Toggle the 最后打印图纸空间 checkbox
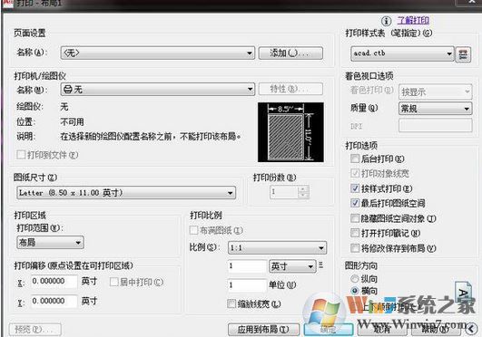This screenshot has width=482, height=337. pyautogui.click(x=355, y=203)
